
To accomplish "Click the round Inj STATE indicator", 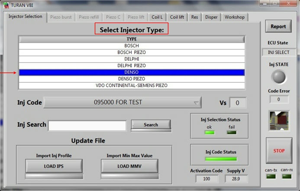I will (278, 77).
